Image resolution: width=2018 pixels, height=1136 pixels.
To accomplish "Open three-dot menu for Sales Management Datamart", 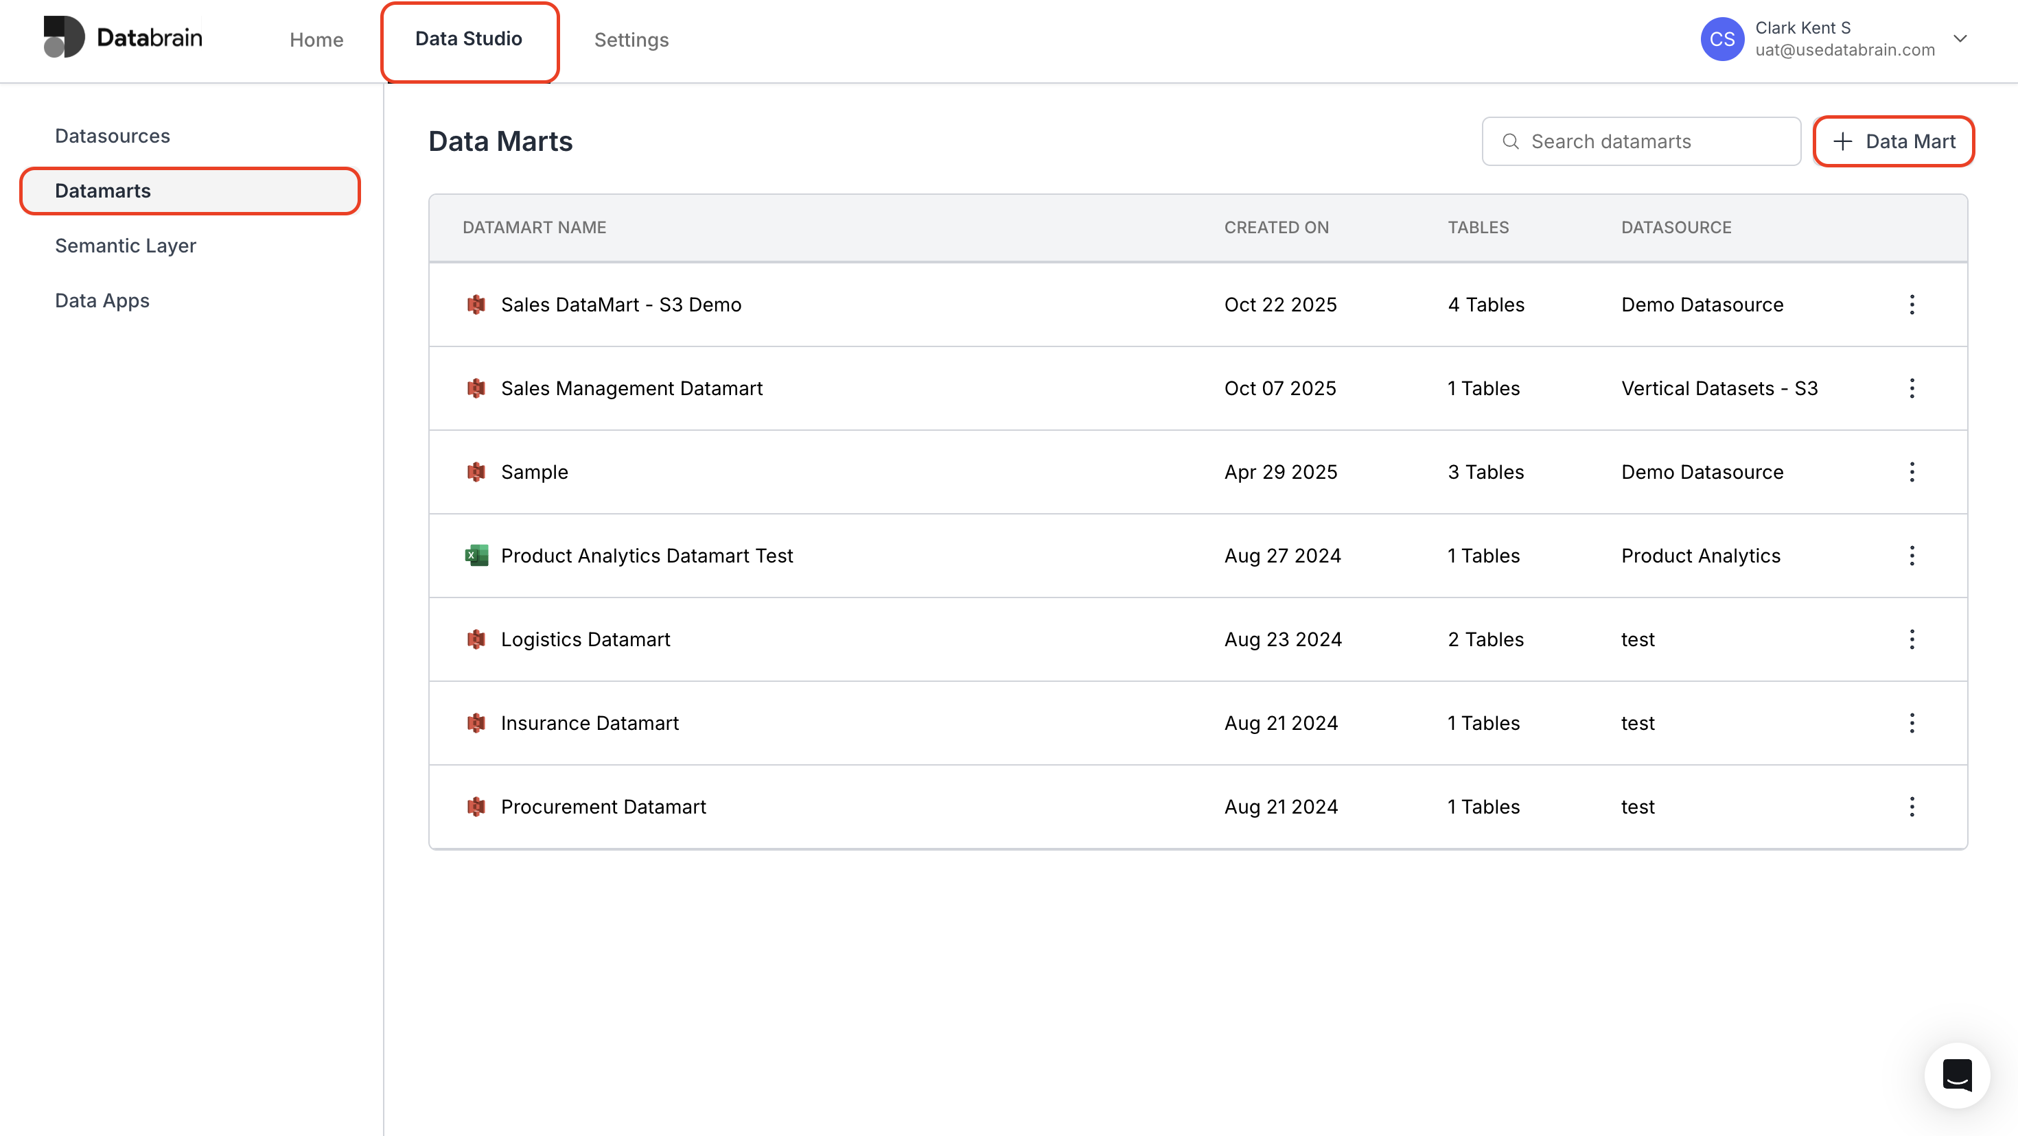I will [x=1912, y=388].
